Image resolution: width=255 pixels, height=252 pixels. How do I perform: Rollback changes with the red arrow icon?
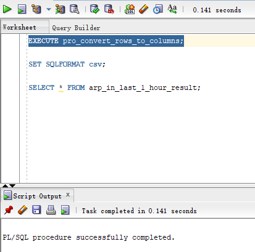(x=109, y=9)
